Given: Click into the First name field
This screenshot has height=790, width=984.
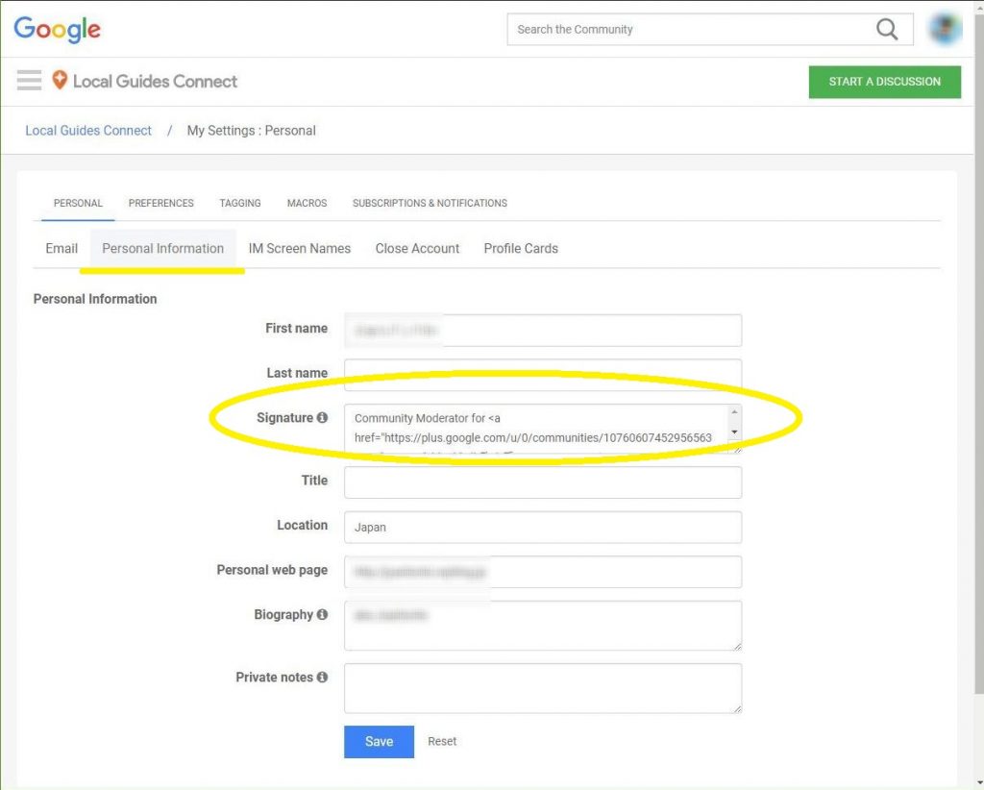Looking at the screenshot, I should coord(543,330).
